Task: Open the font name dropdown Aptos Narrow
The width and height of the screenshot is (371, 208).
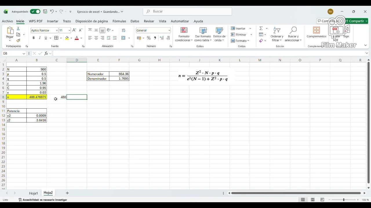Action: click(x=57, y=30)
